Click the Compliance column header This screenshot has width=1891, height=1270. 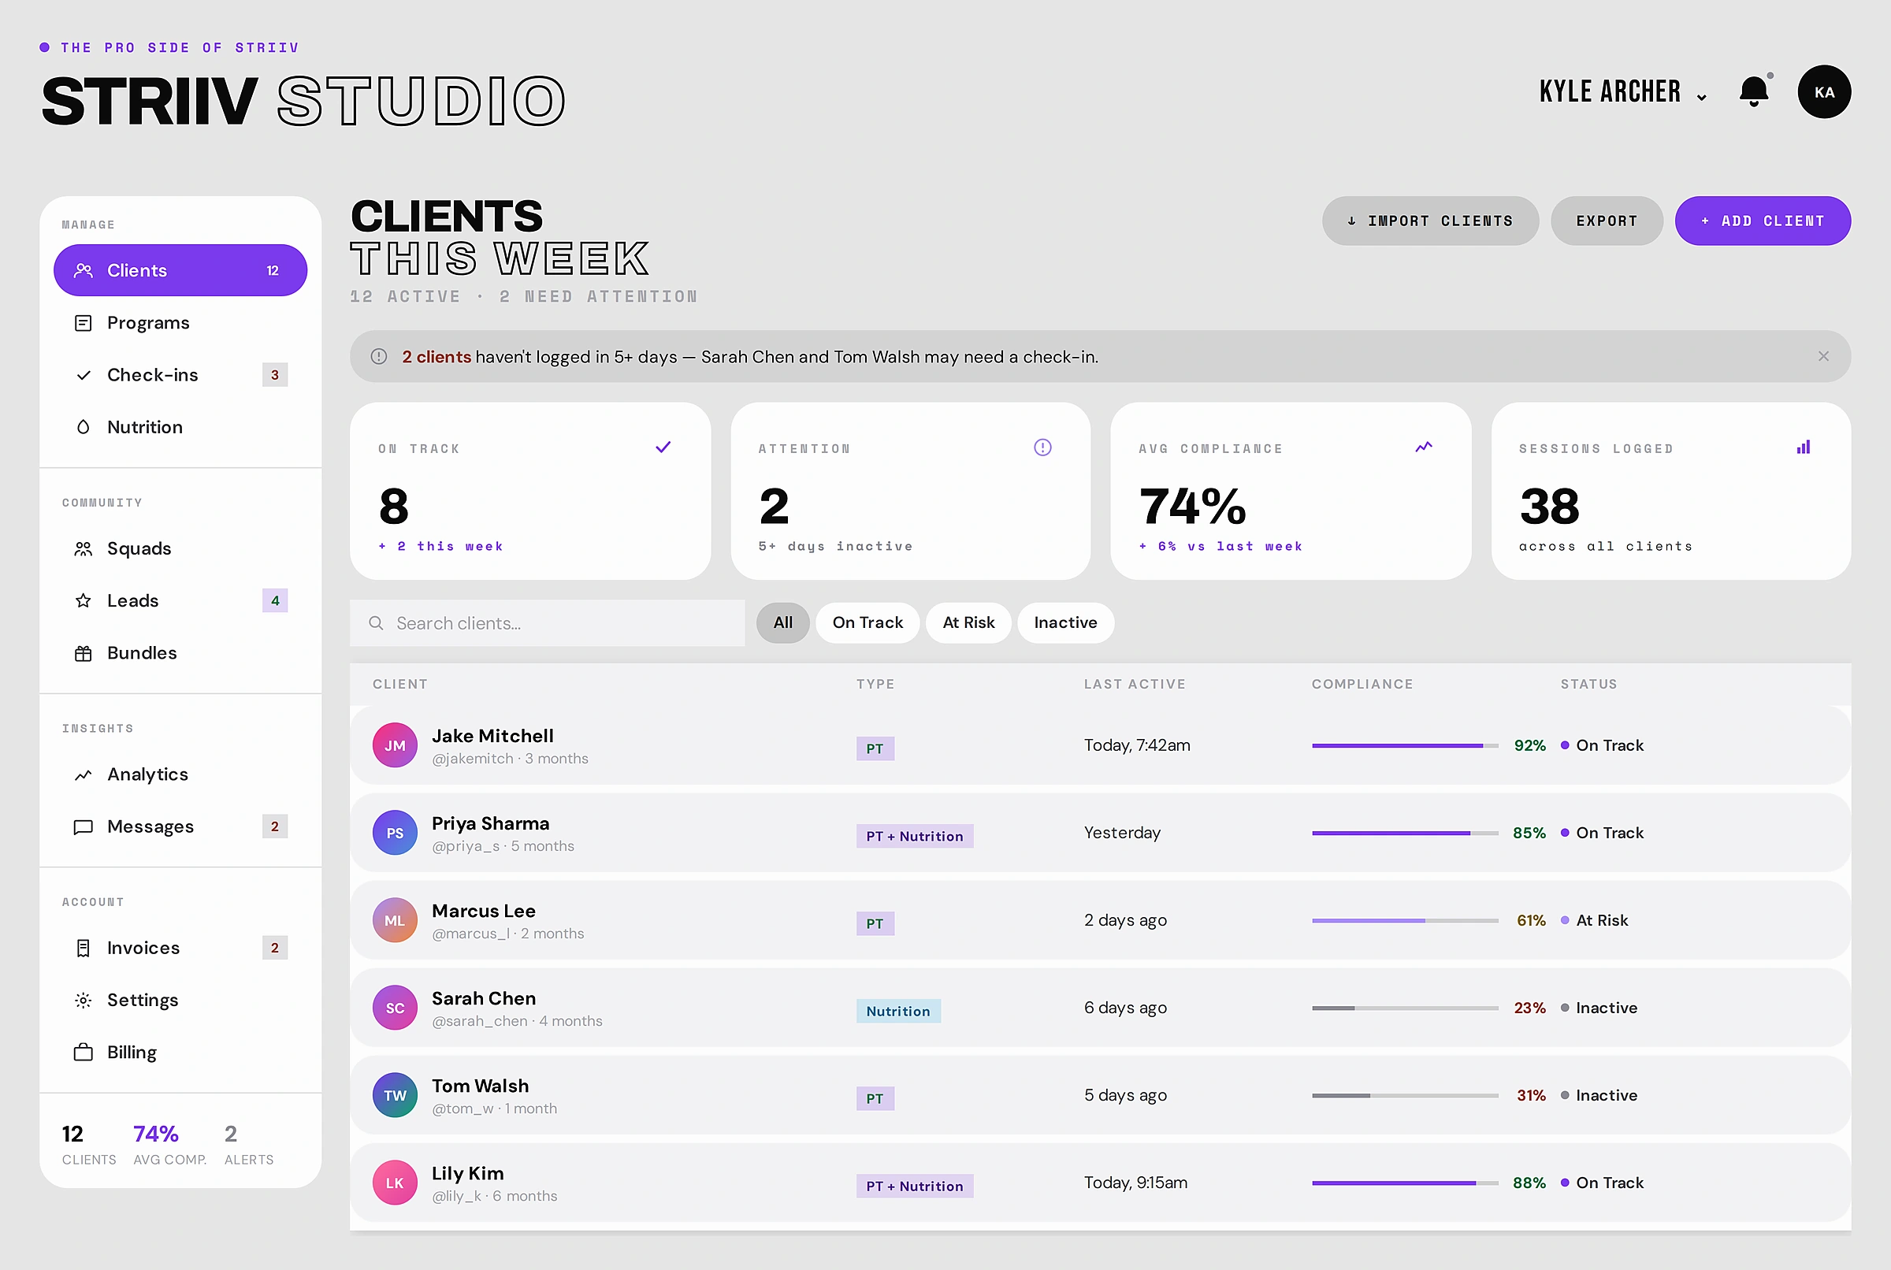click(1362, 685)
